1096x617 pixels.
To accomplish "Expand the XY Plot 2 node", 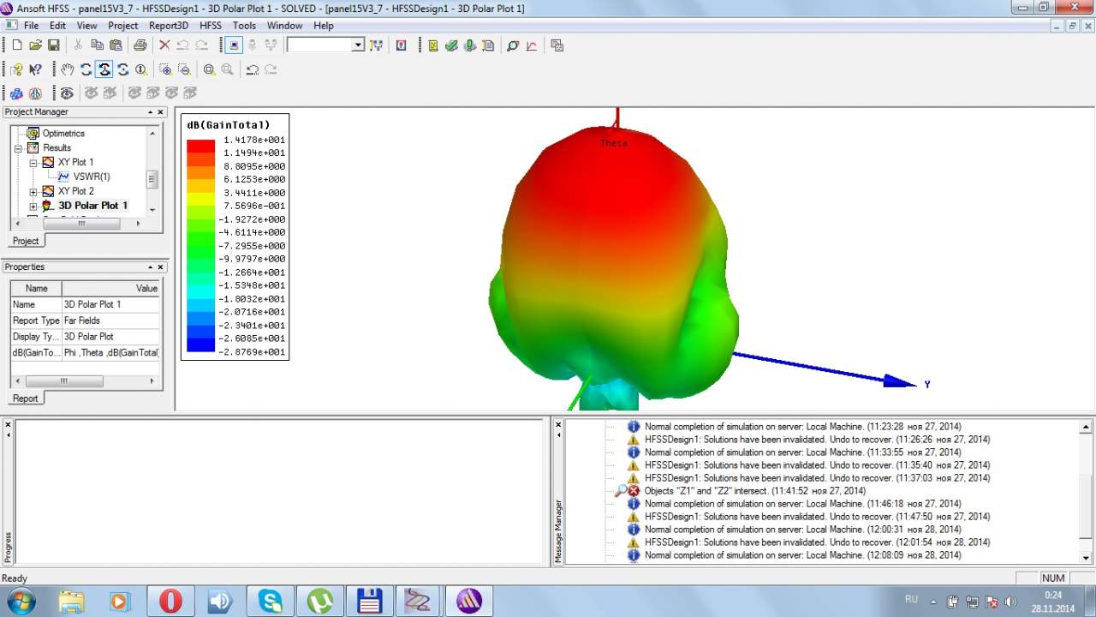I will (33, 191).
